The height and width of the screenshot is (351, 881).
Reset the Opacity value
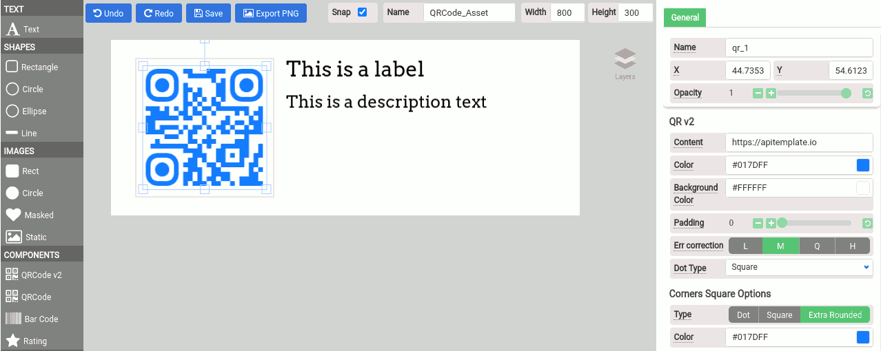(x=867, y=93)
